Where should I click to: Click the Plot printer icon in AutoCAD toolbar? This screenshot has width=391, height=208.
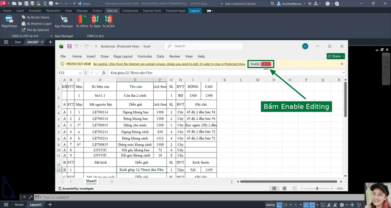click(51, 4)
